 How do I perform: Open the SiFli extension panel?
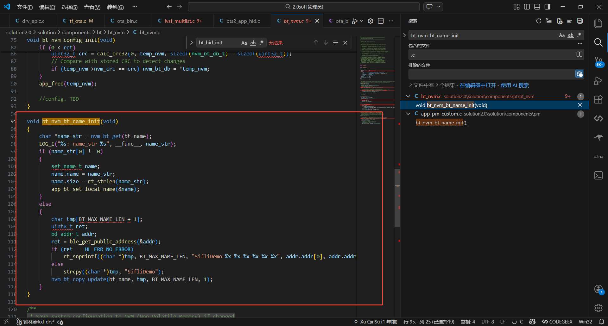[598, 157]
